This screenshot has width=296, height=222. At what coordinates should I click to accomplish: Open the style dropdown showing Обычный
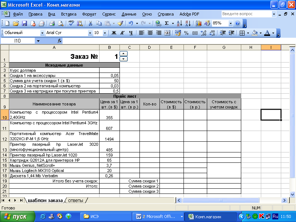click(42, 33)
